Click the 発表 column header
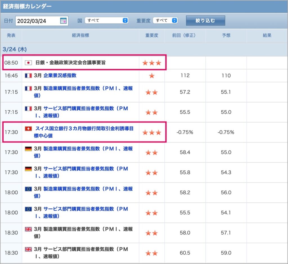The width and height of the screenshot is (288, 264). pos(11,35)
